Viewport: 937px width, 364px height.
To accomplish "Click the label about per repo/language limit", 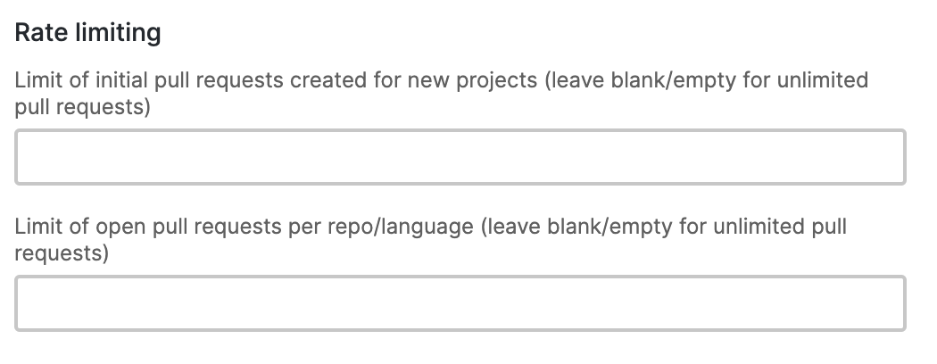I will coord(430,240).
